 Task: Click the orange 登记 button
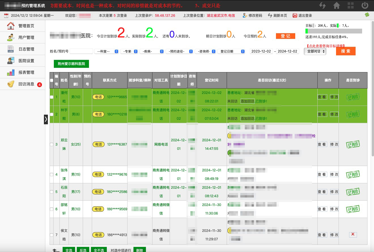point(286,36)
